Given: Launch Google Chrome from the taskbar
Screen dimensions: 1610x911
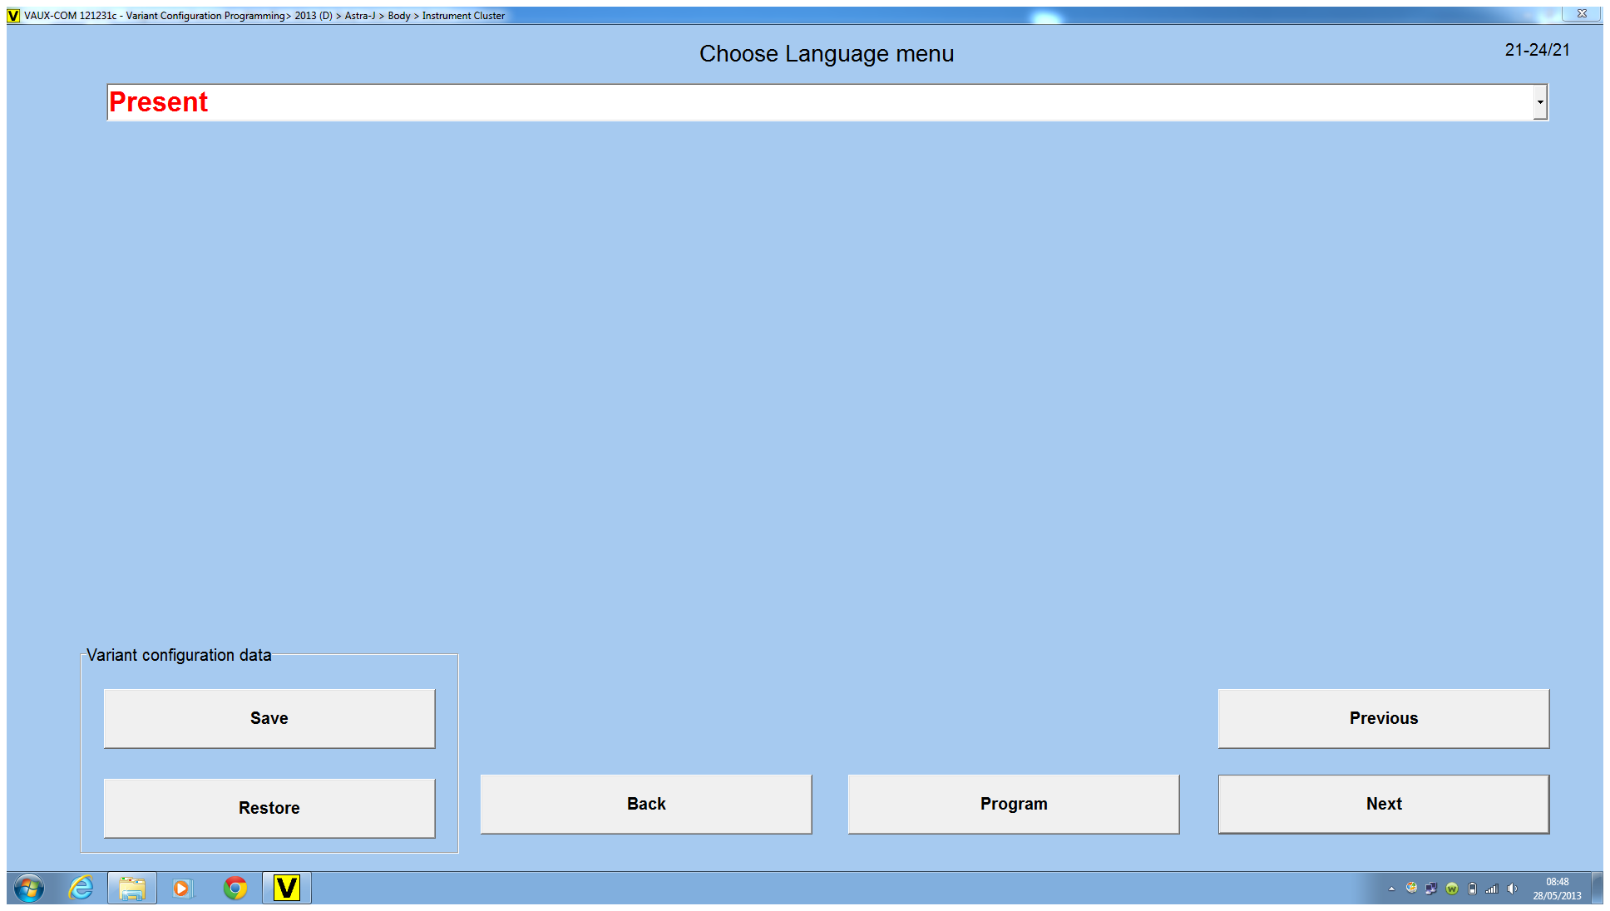Looking at the screenshot, I should point(235,888).
